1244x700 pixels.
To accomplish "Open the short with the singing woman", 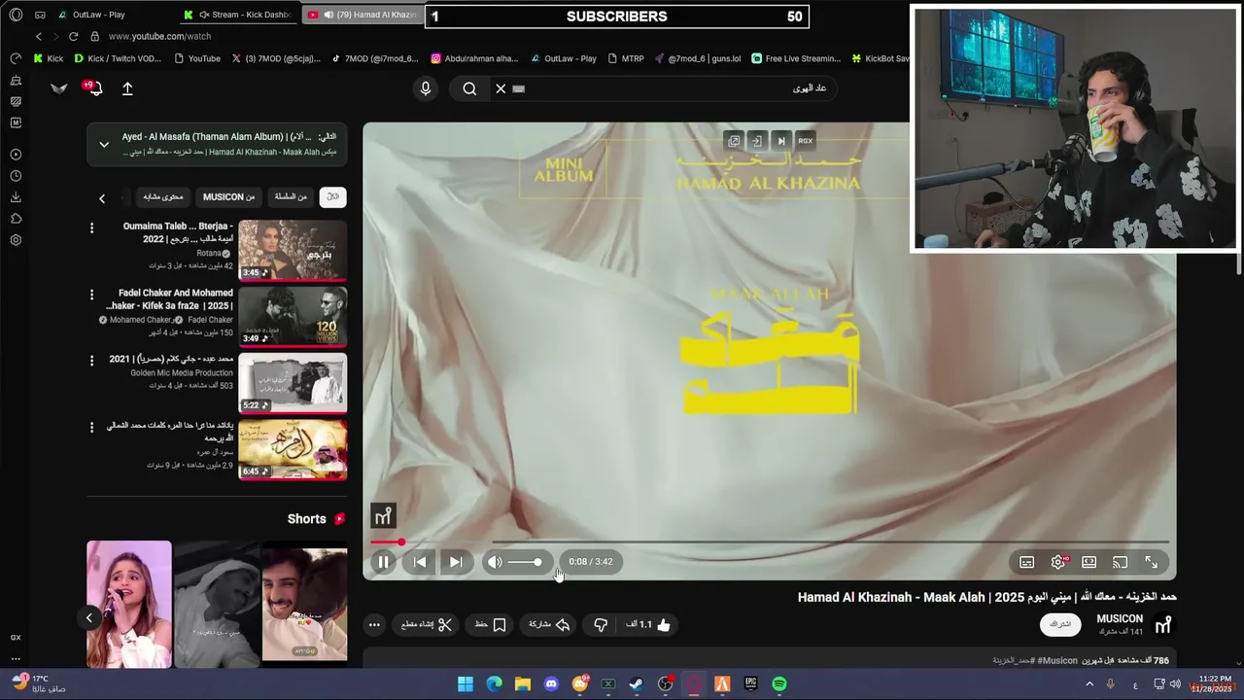I will 129,604.
